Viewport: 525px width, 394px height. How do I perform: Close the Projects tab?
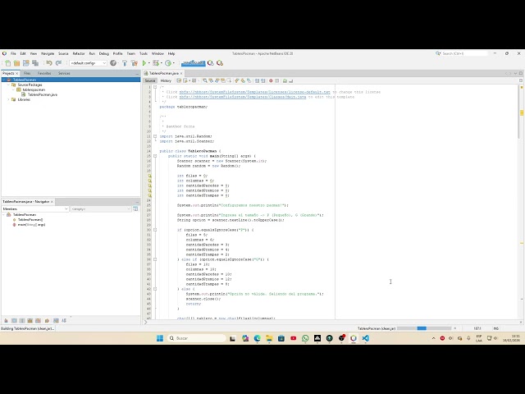(17, 73)
